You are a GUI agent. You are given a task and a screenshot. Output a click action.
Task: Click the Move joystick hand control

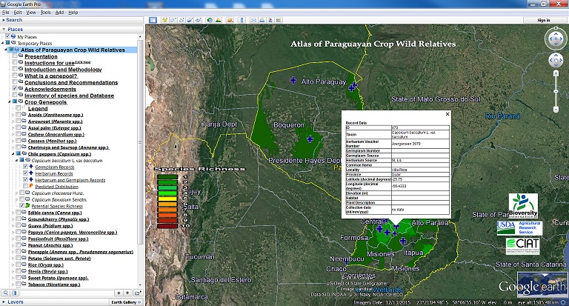click(556, 60)
